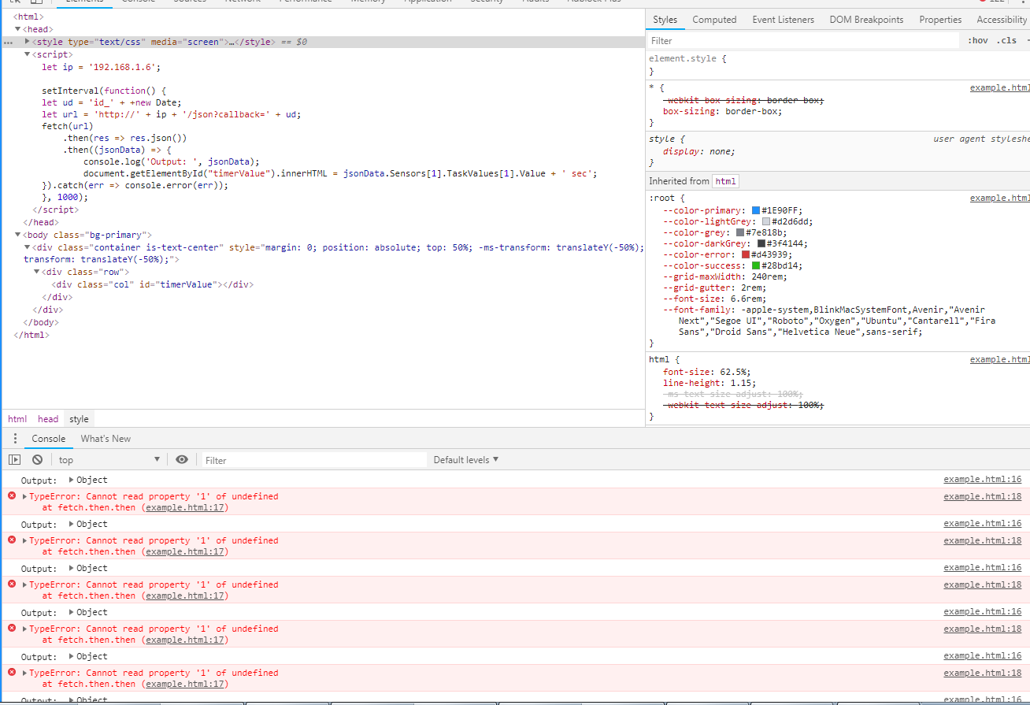
Task: Open the first example.html:16 console link
Action: (982, 479)
